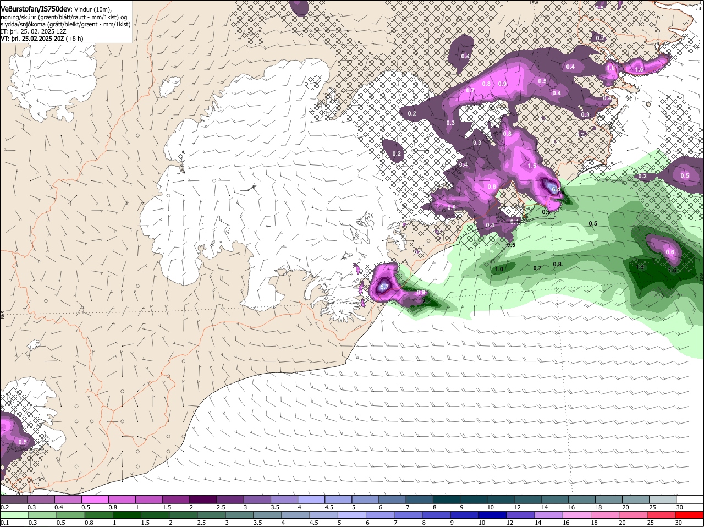Choose the lower scale swatch labeled 3
The height and width of the screenshot is (527, 704).
pyautogui.click(x=239, y=515)
